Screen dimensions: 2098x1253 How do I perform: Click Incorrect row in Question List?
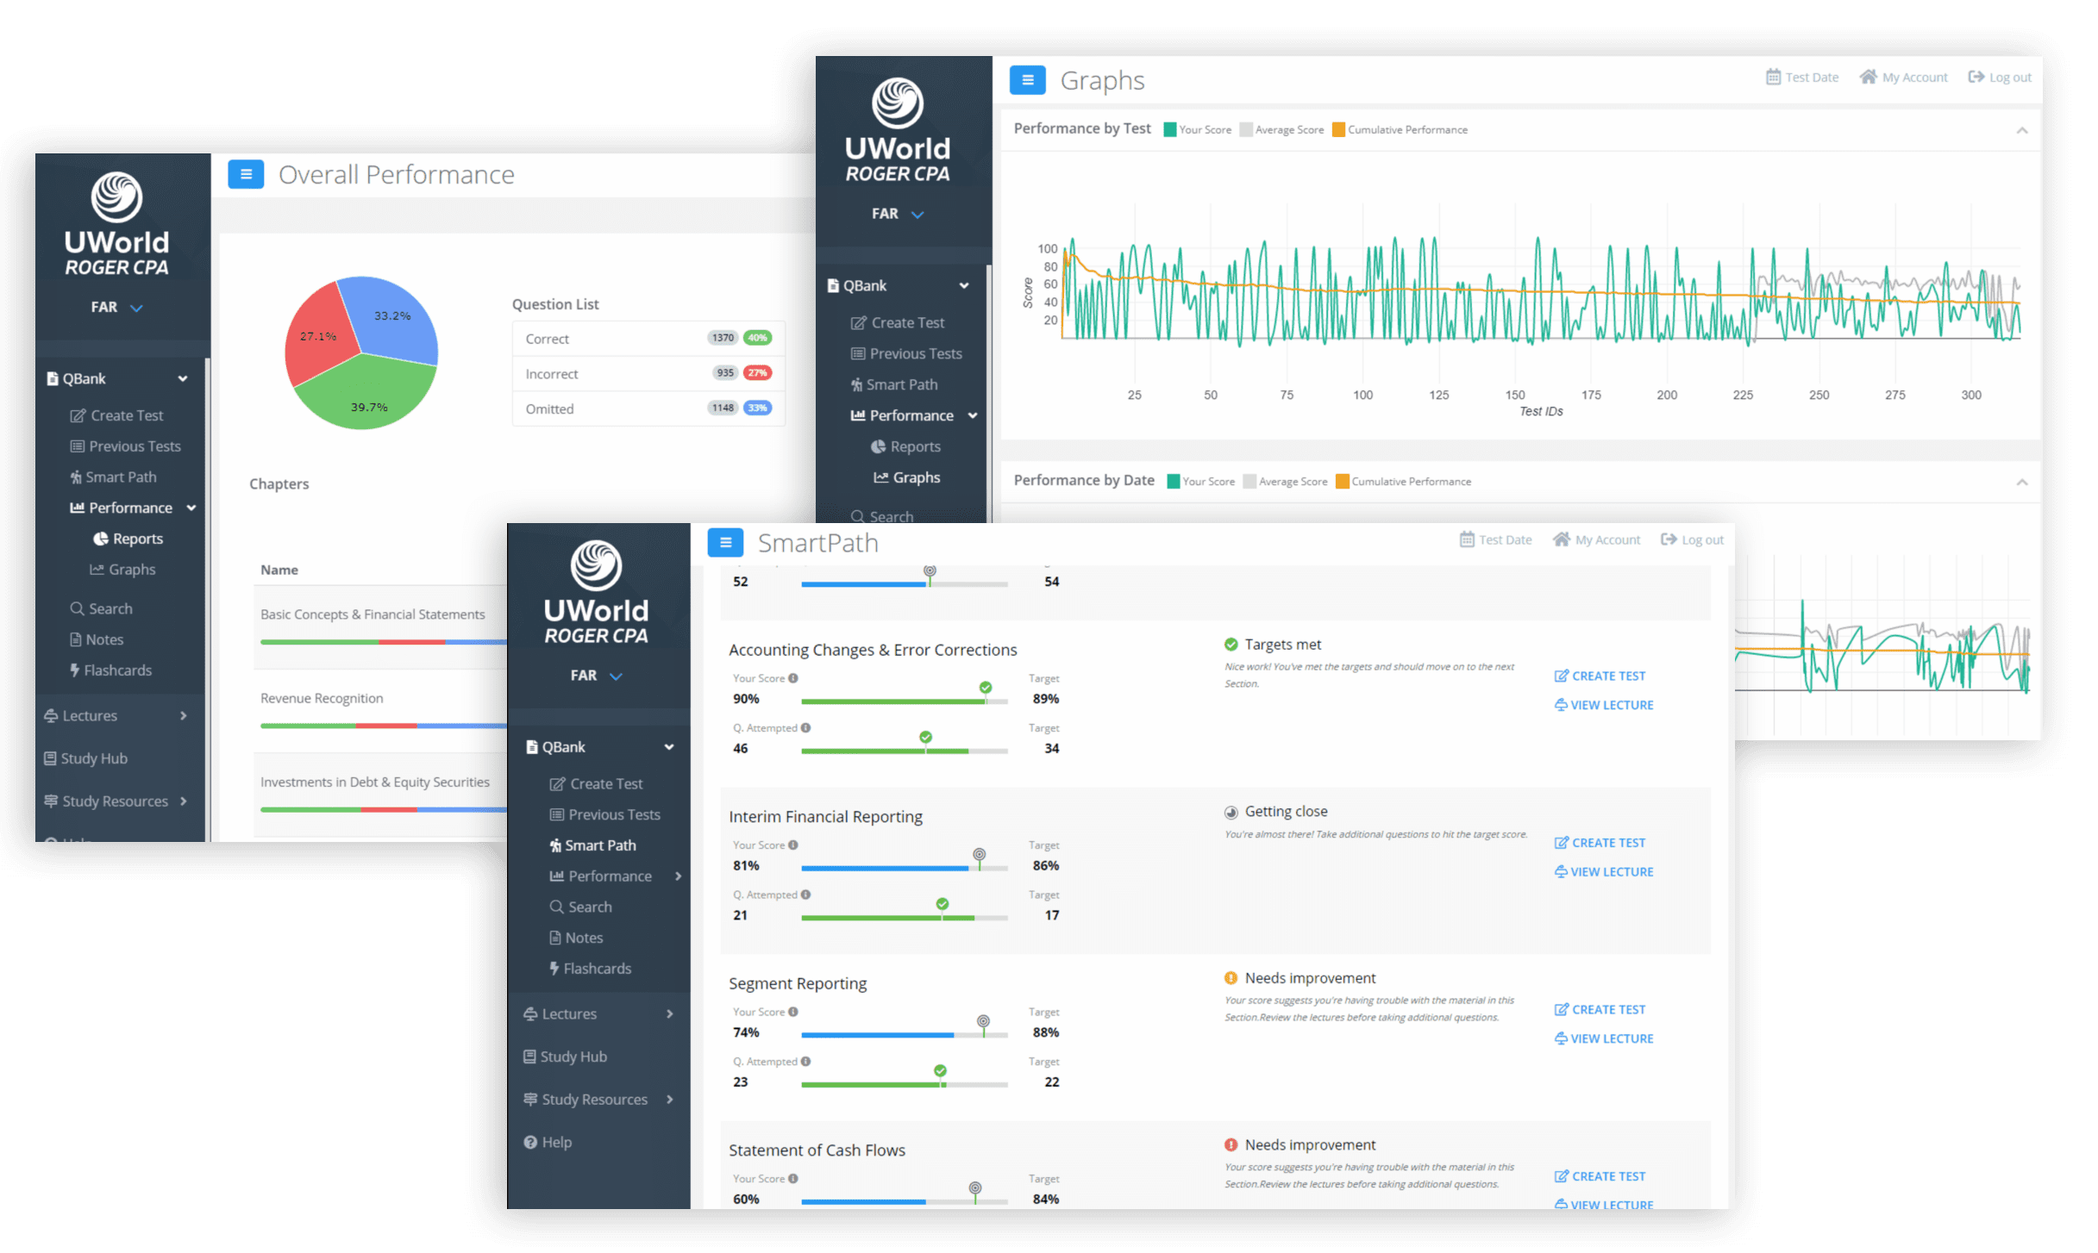tap(648, 374)
